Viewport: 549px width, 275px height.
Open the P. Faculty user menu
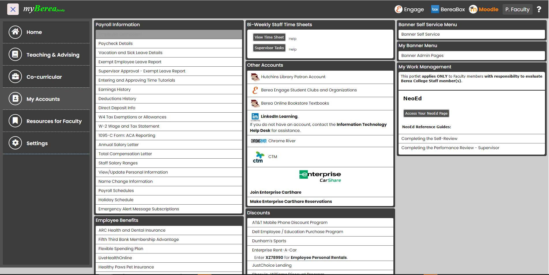tap(517, 9)
